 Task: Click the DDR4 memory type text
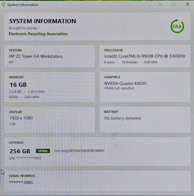point(13,97)
